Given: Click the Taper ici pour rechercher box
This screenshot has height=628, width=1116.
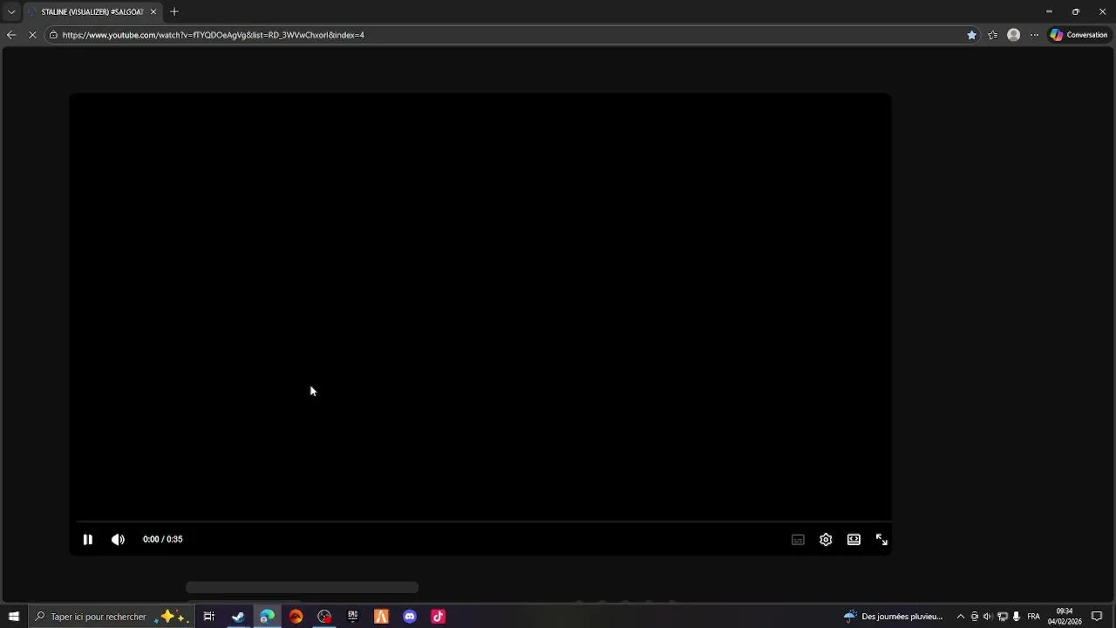Looking at the screenshot, I should [111, 617].
